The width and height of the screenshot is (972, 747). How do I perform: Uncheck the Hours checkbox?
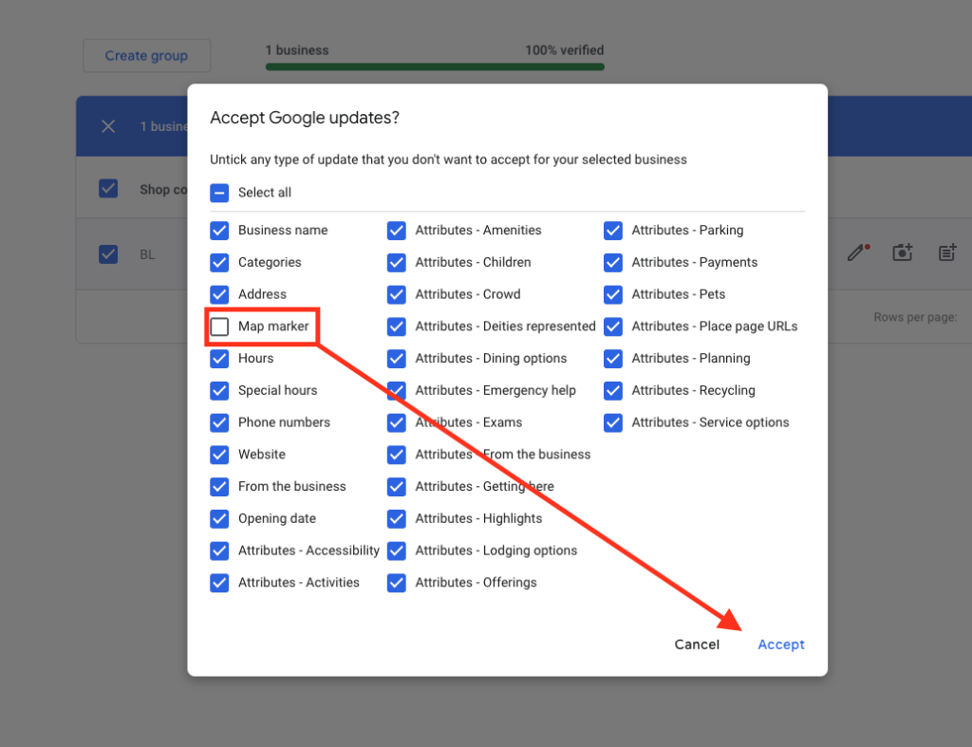click(219, 358)
